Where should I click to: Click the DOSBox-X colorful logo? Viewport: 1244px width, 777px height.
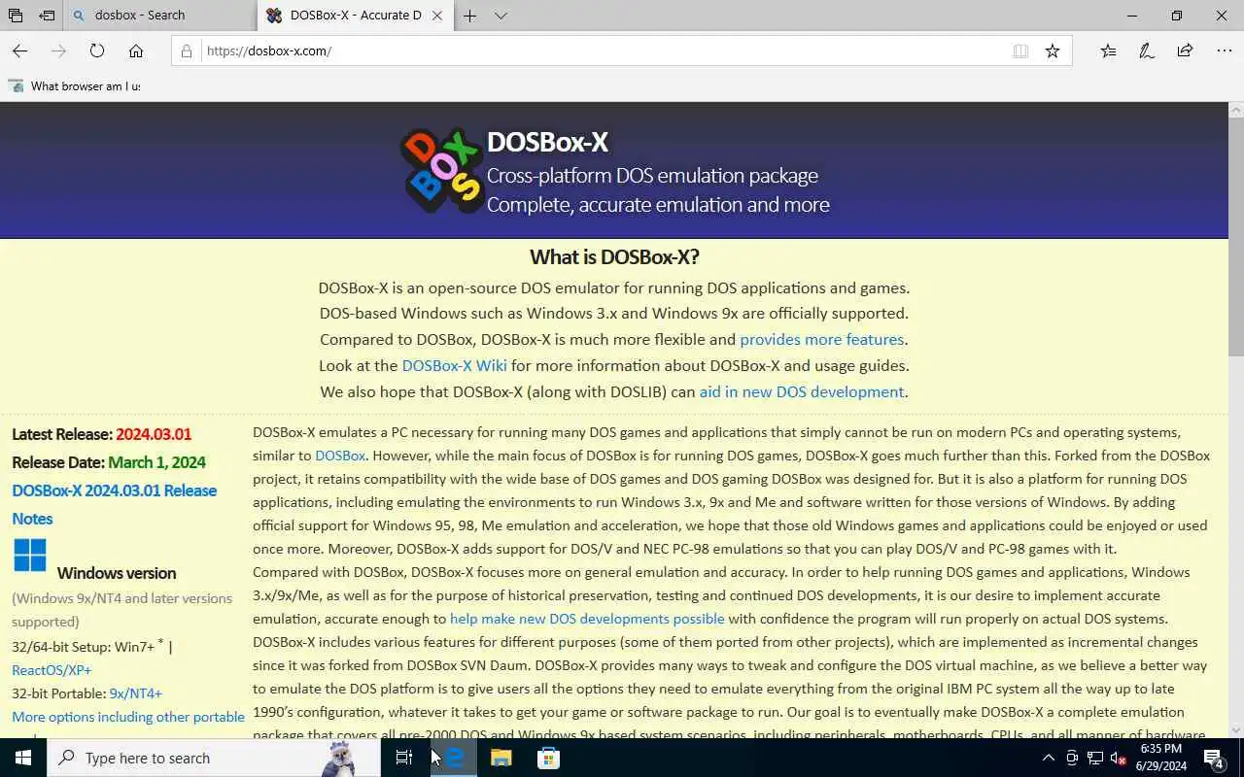point(441,170)
